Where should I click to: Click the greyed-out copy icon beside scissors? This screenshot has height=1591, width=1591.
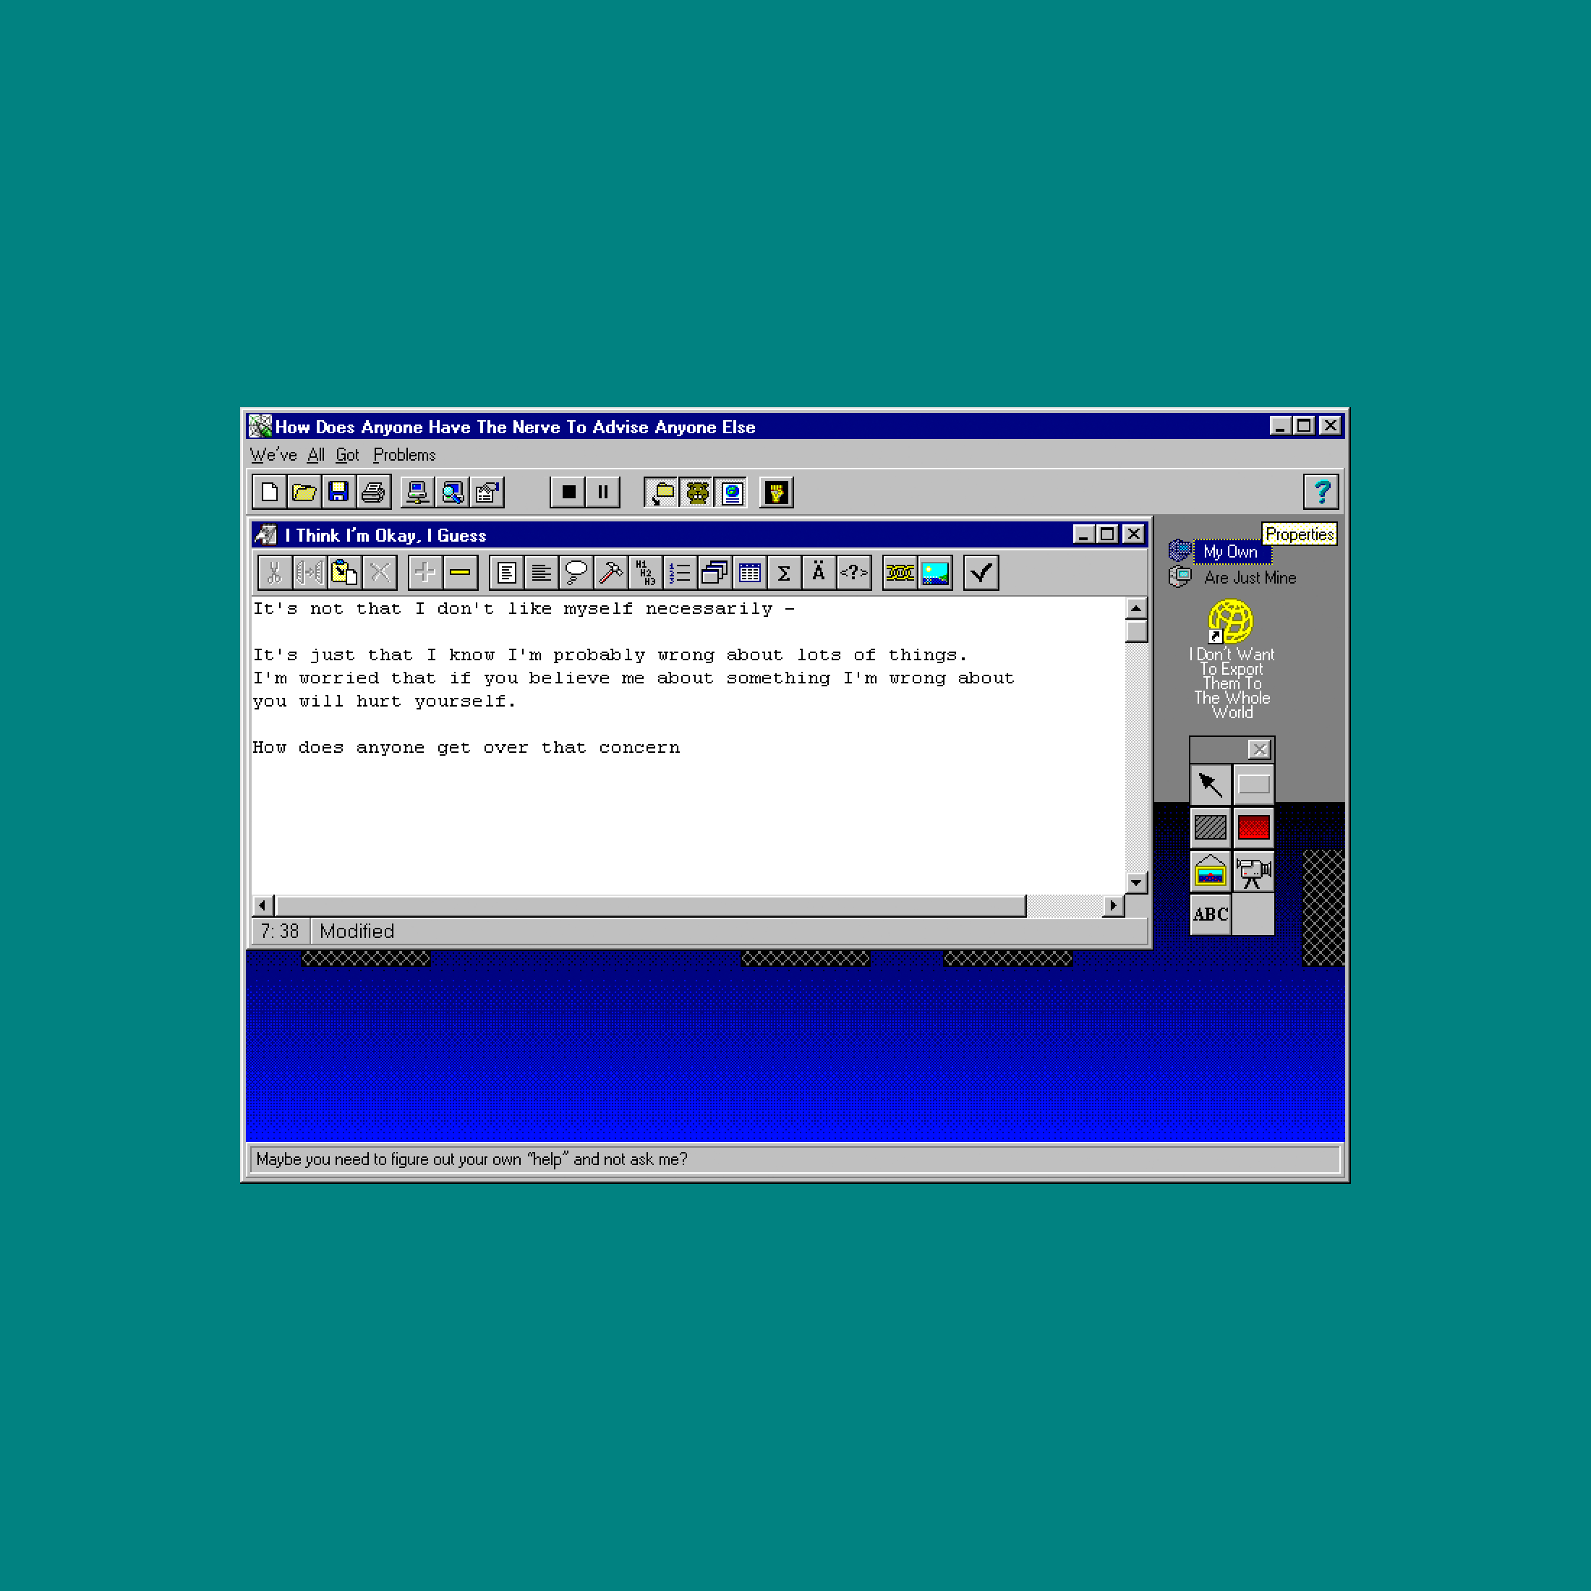point(310,573)
